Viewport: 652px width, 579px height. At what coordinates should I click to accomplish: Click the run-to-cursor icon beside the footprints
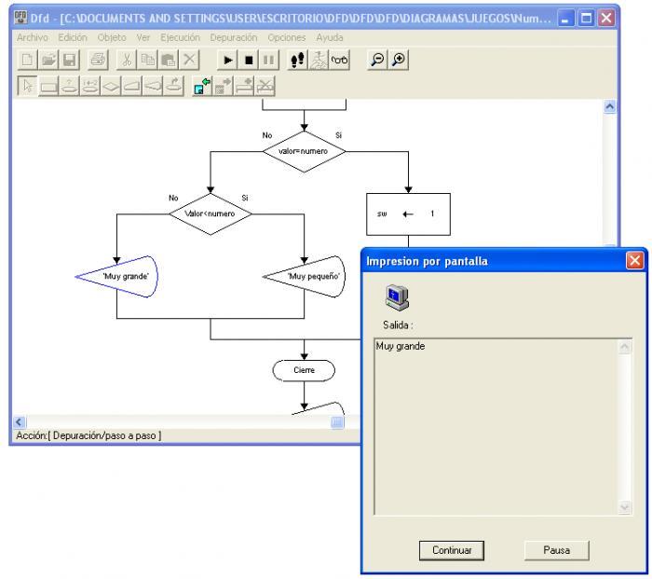tap(319, 60)
